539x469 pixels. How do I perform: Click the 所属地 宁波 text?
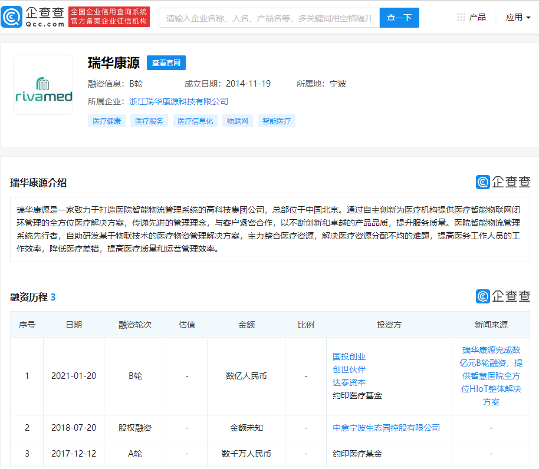click(321, 84)
